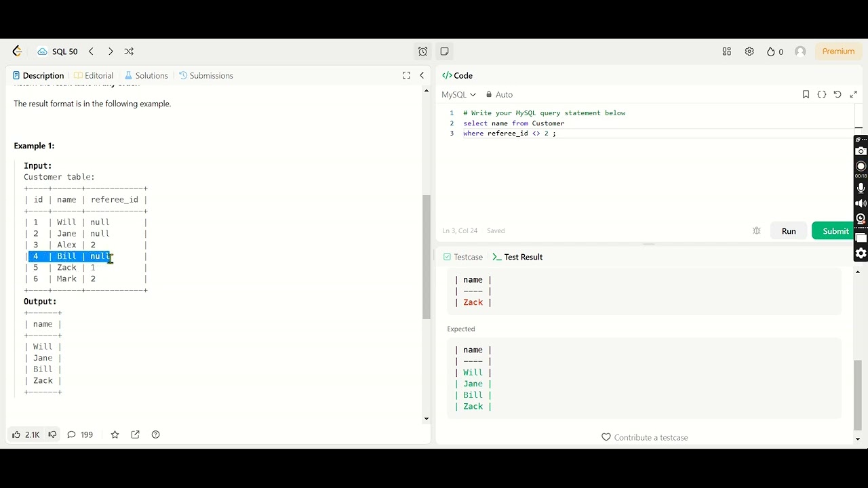This screenshot has width=868, height=488.
Task: Collapse the Description panel with chevron
Action: [422, 75]
